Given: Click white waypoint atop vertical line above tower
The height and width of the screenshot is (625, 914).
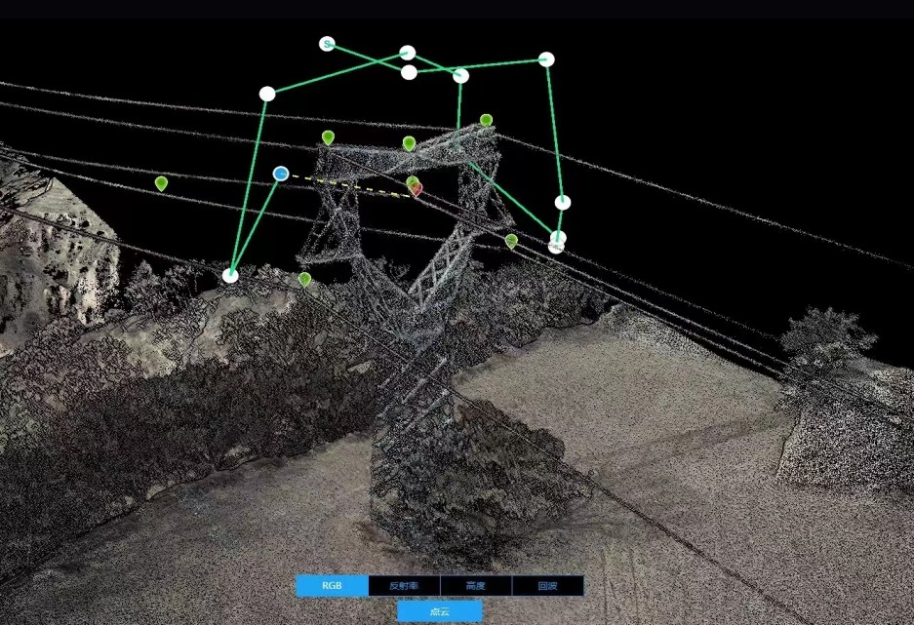Looking at the screenshot, I should [x=461, y=76].
